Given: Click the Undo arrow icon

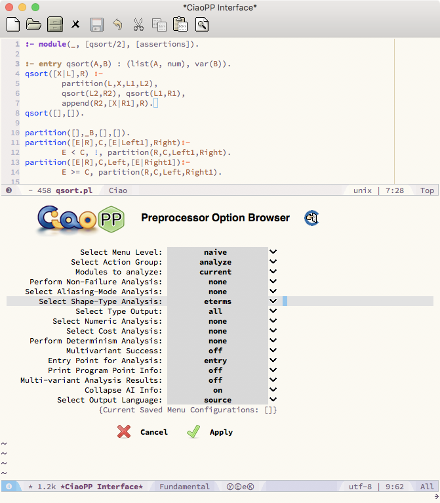Looking at the screenshot, I should (x=117, y=25).
